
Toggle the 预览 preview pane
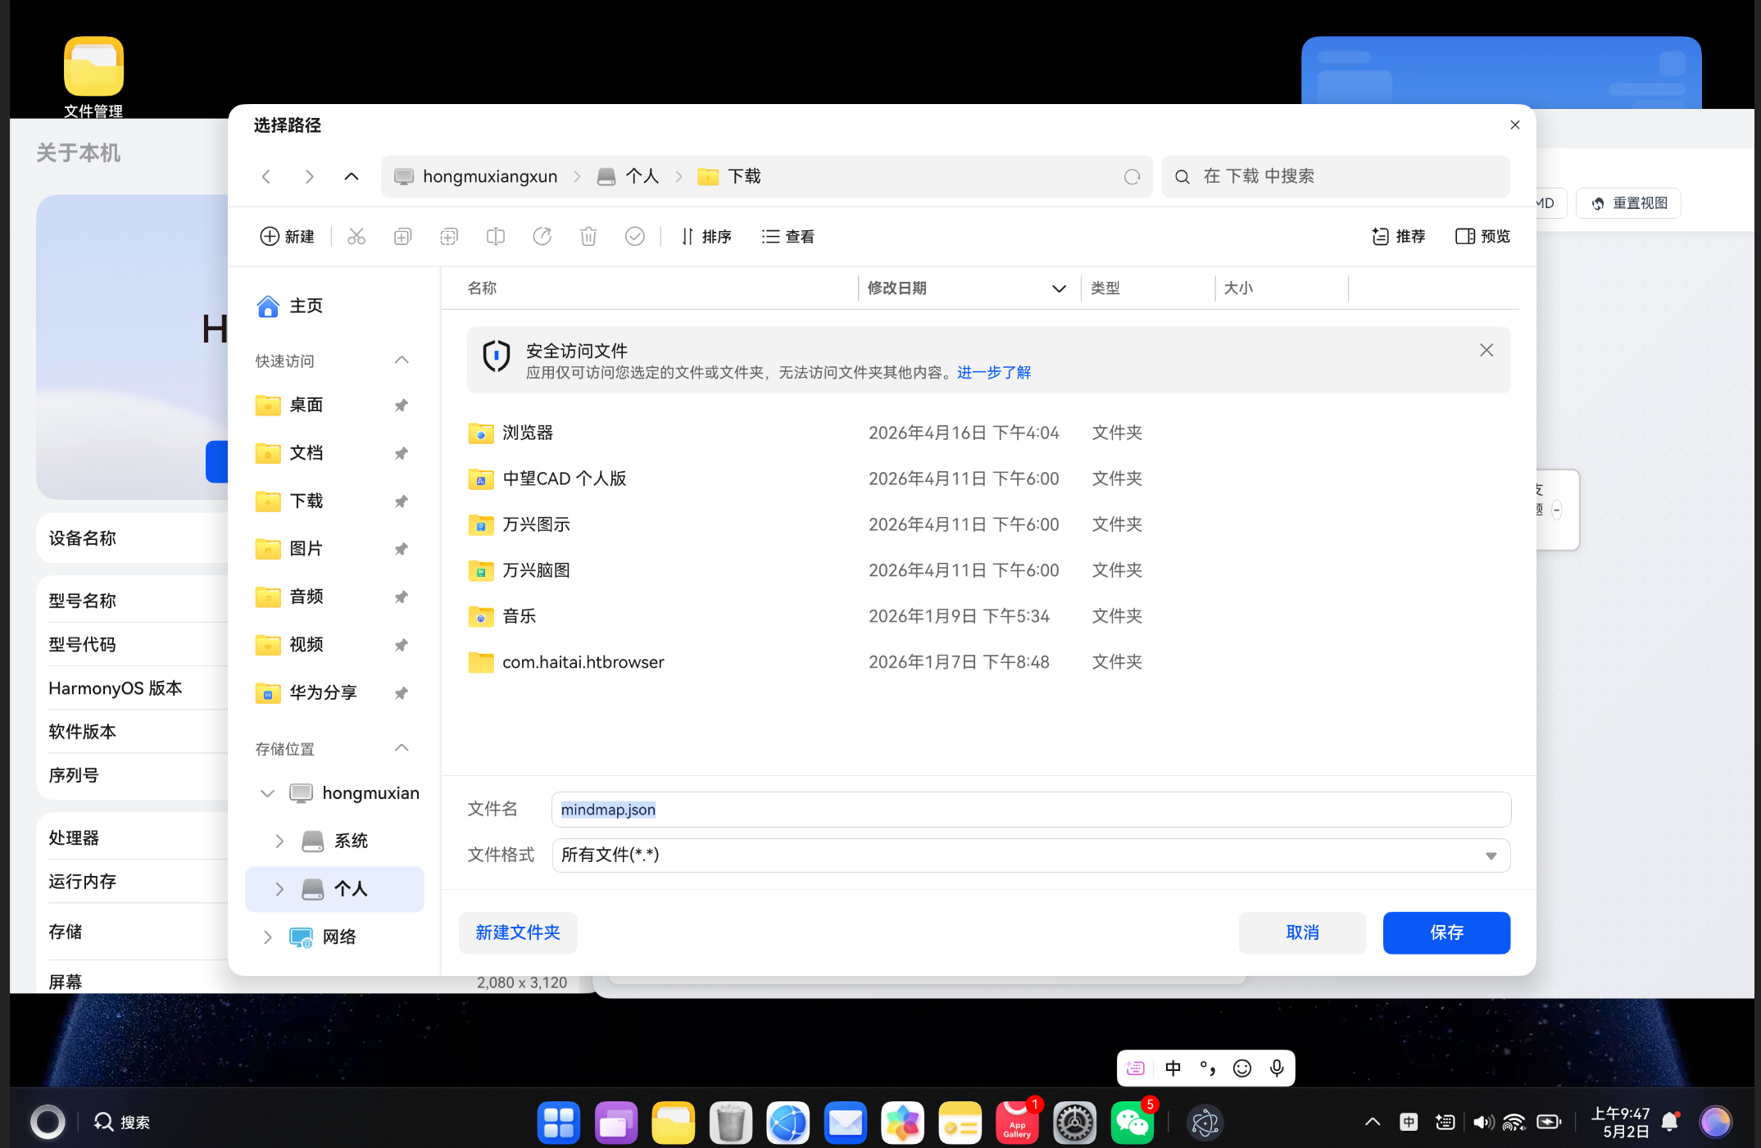pos(1482,237)
